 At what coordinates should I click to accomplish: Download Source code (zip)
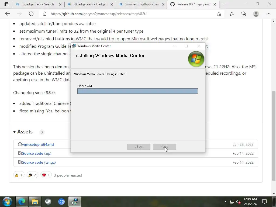37,153
